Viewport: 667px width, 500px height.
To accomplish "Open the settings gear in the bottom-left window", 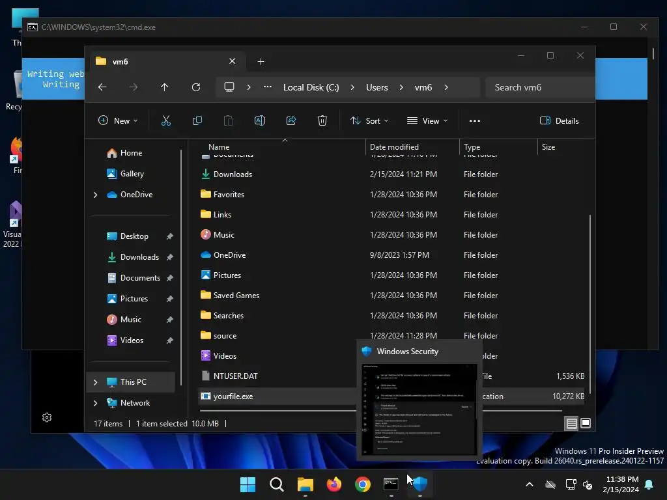I will 47,417.
